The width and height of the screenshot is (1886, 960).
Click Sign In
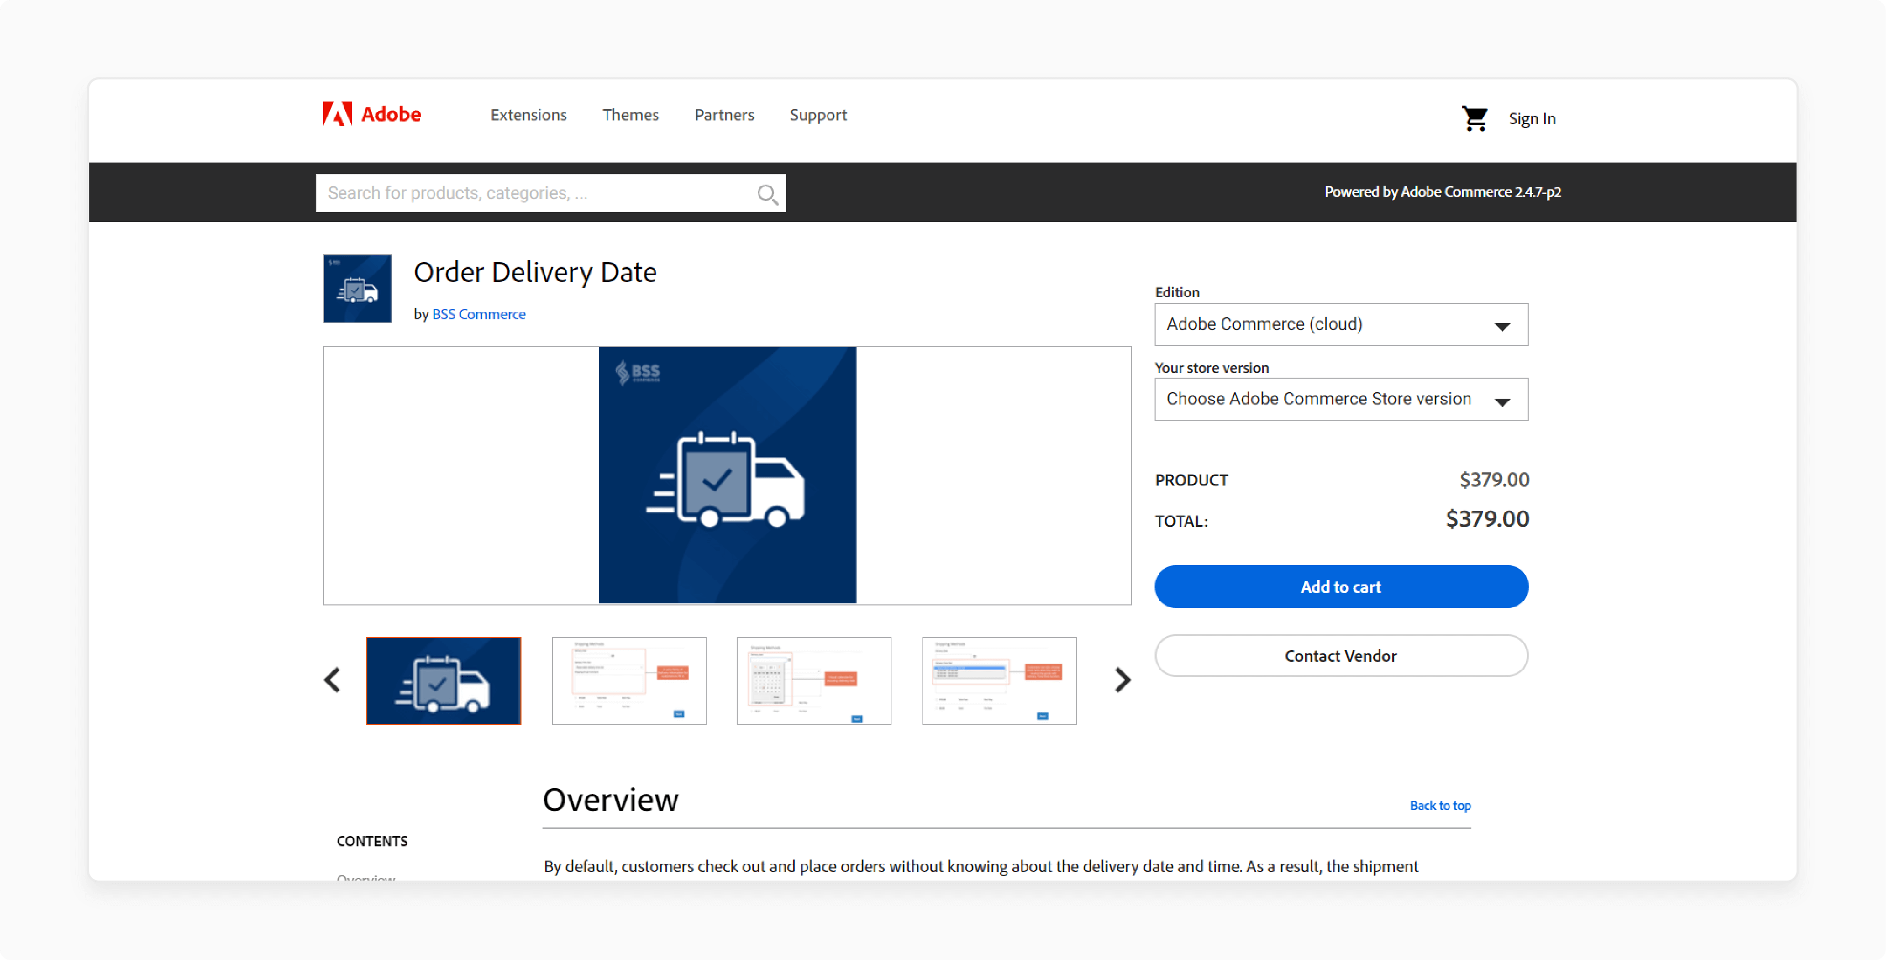click(1532, 118)
